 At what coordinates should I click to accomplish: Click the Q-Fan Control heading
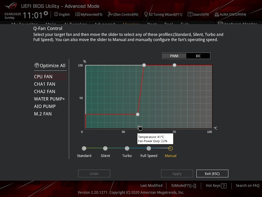tap(48, 28)
